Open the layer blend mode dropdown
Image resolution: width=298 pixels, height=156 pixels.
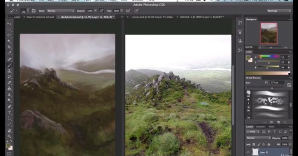tap(258, 138)
